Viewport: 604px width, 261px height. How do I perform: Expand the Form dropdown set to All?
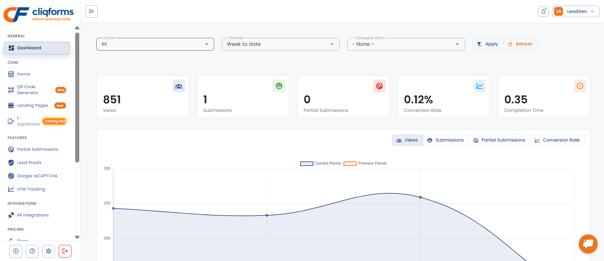[x=155, y=44]
